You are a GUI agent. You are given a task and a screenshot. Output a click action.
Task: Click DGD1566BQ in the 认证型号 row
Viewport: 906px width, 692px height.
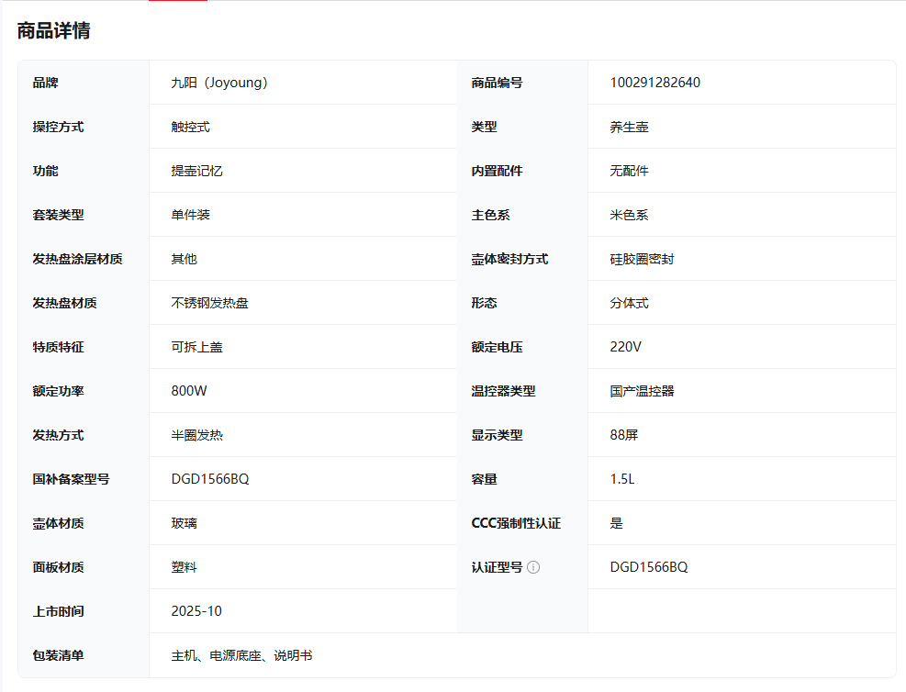point(648,567)
